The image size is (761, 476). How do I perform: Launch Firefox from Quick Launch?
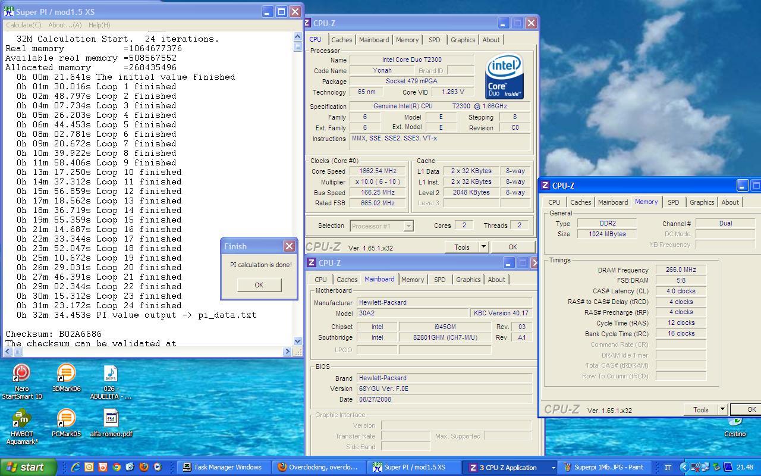click(144, 467)
